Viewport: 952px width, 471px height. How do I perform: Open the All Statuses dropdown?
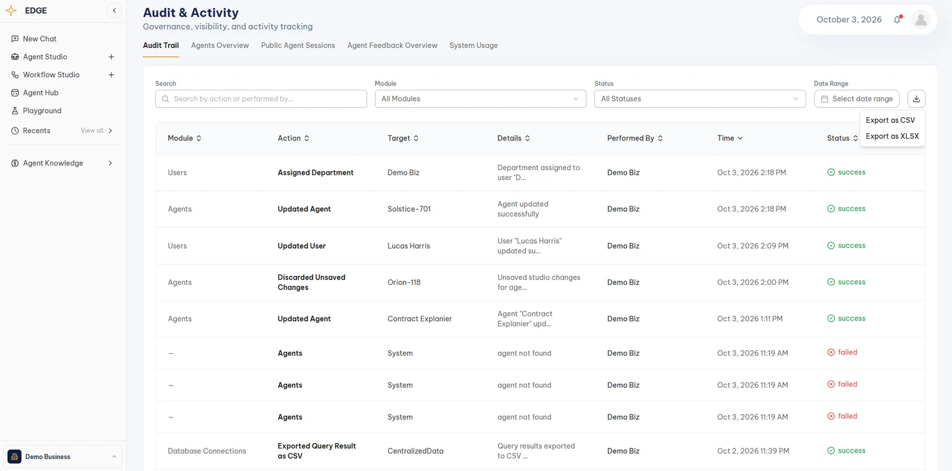click(700, 99)
